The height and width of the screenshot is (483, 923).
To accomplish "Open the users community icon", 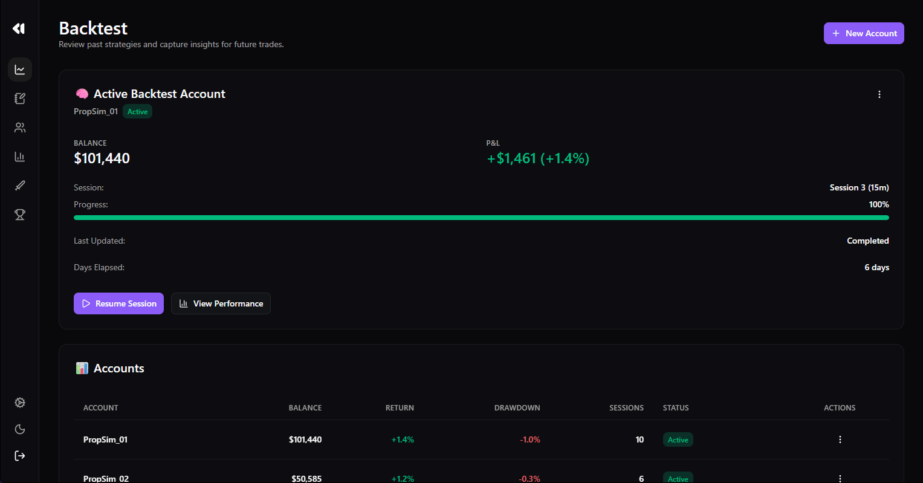I will pyautogui.click(x=20, y=128).
